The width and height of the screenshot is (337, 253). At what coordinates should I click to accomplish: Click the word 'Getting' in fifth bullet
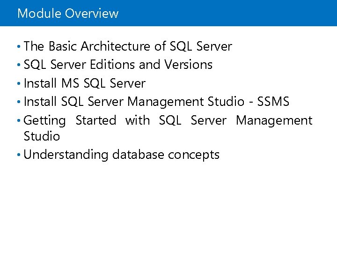44,120
